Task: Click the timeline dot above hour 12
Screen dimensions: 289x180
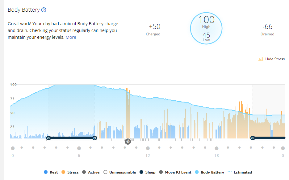Action: [148, 148]
